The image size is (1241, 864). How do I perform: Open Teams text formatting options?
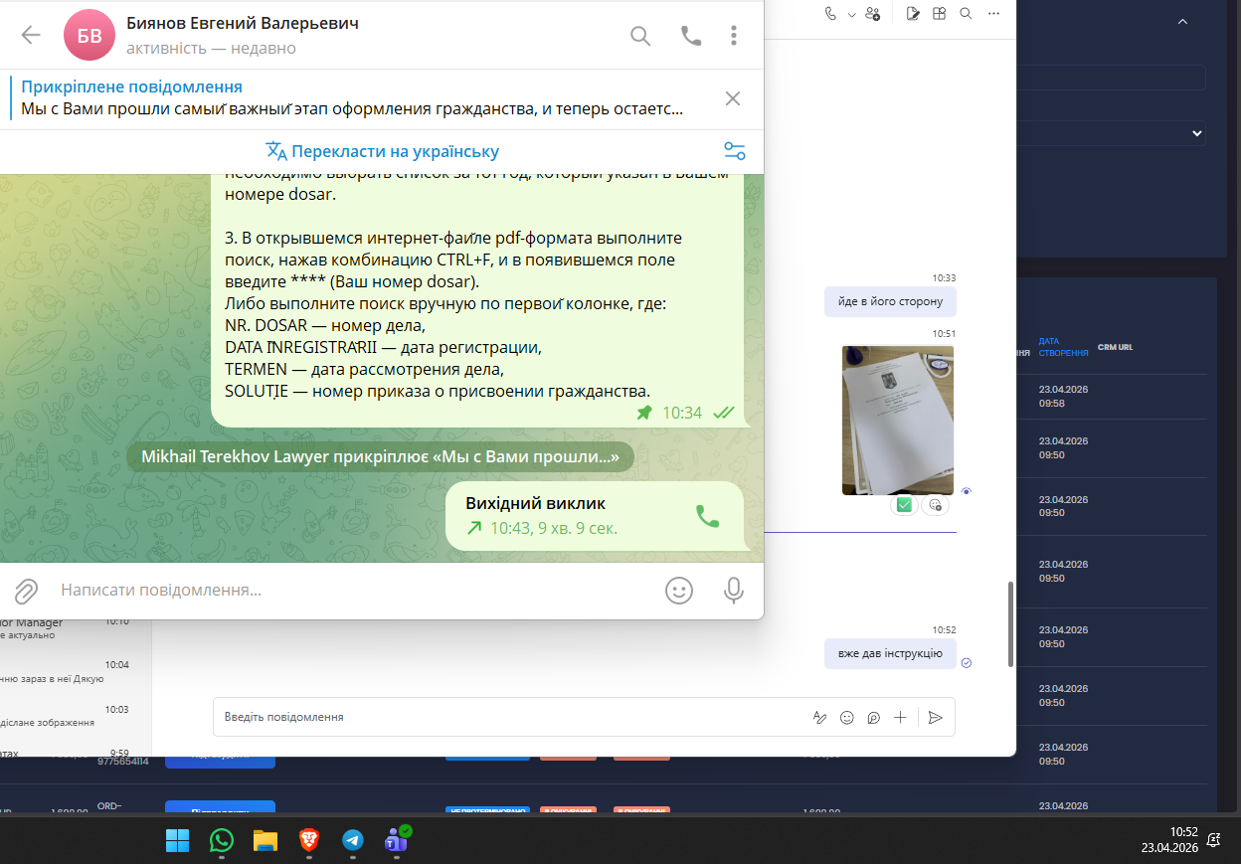(820, 717)
